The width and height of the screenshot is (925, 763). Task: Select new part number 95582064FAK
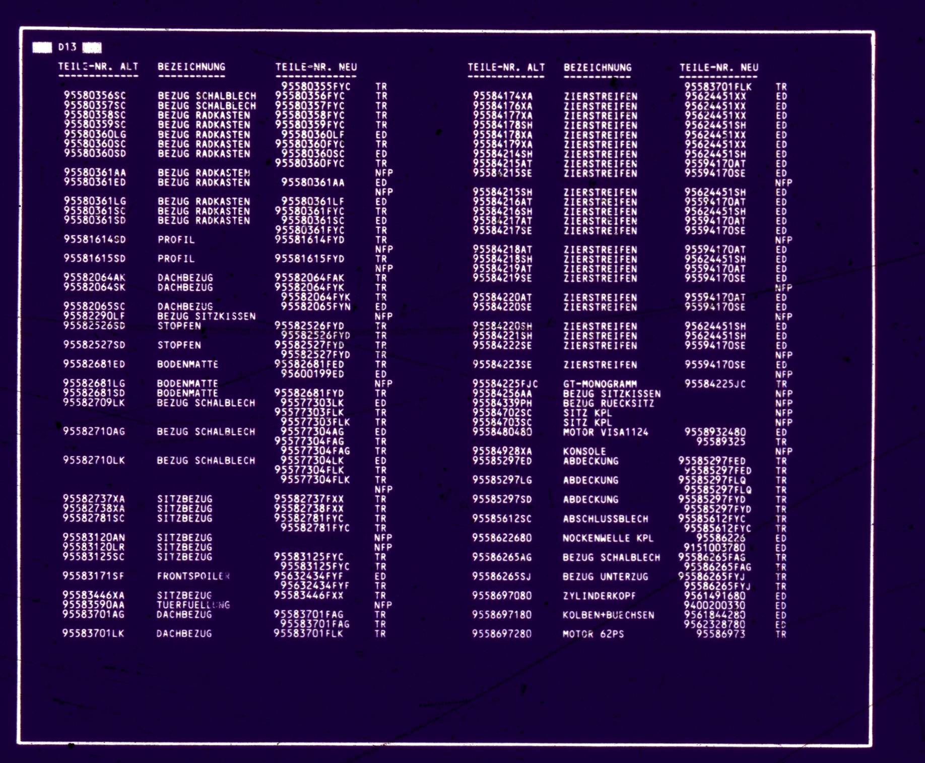[310, 278]
